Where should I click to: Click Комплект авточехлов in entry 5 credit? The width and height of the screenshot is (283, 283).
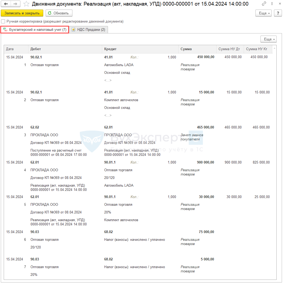coord(121,220)
